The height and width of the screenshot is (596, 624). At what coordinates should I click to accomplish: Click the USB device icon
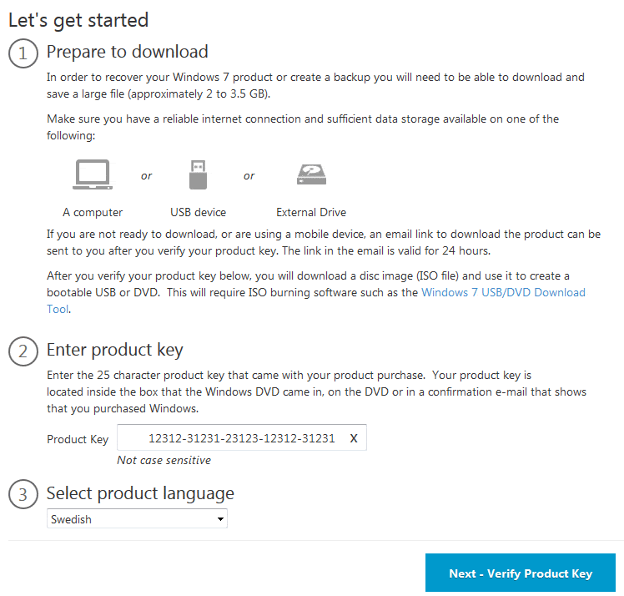(x=198, y=174)
